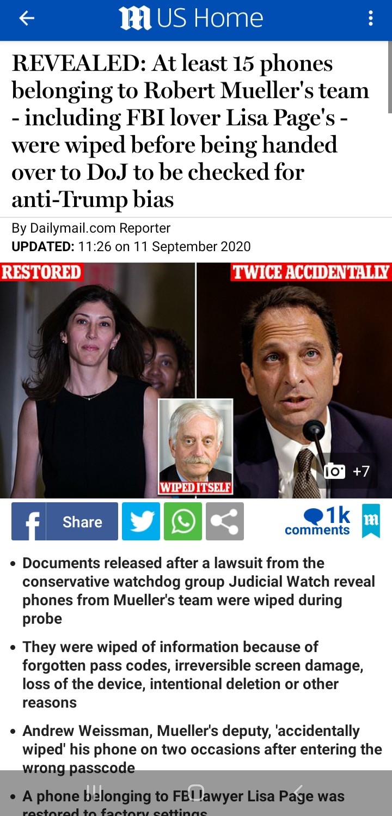Image resolution: width=392 pixels, height=816 pixels.
Task: Open the generic share options icon
Action: [x=225, y=521]
